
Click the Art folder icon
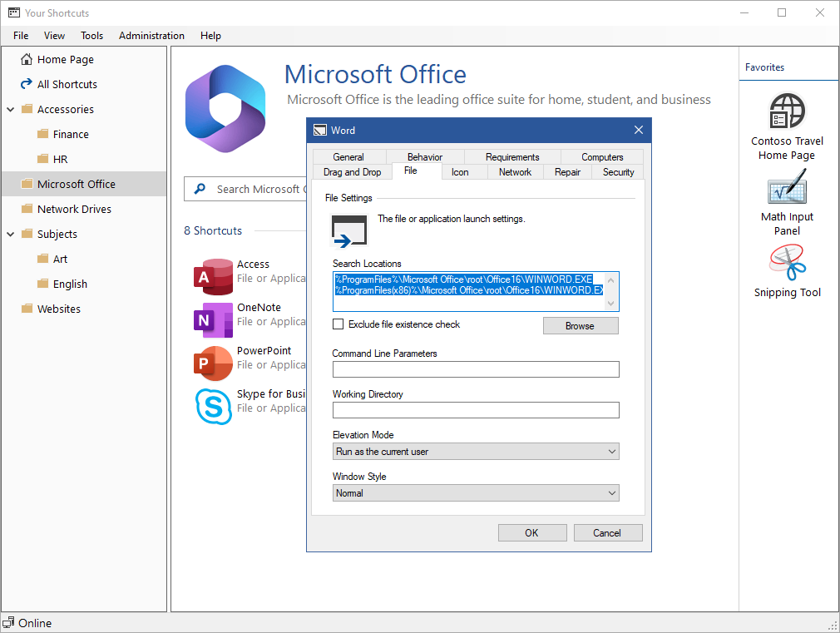43,259
